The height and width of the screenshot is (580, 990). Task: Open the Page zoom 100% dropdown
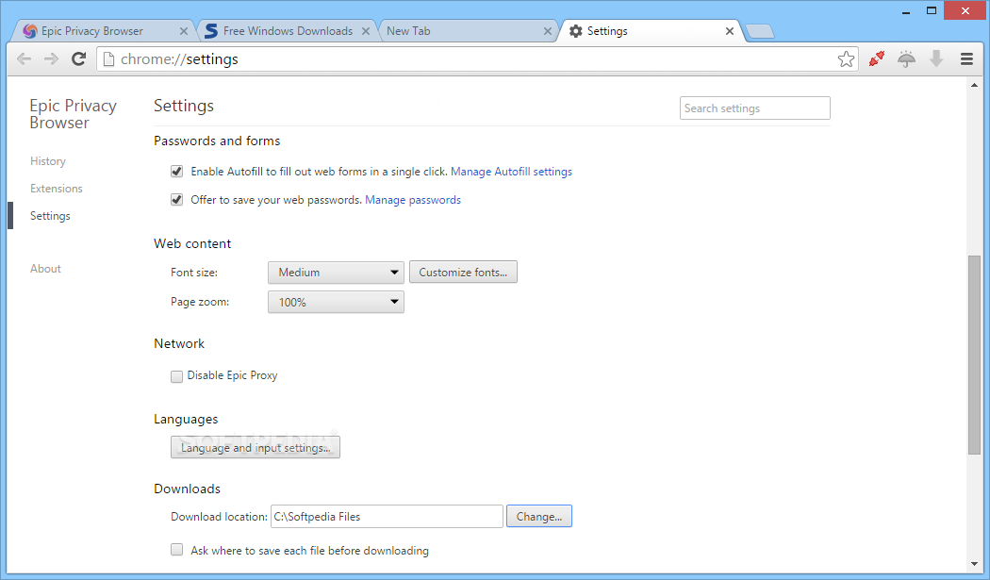336,302
